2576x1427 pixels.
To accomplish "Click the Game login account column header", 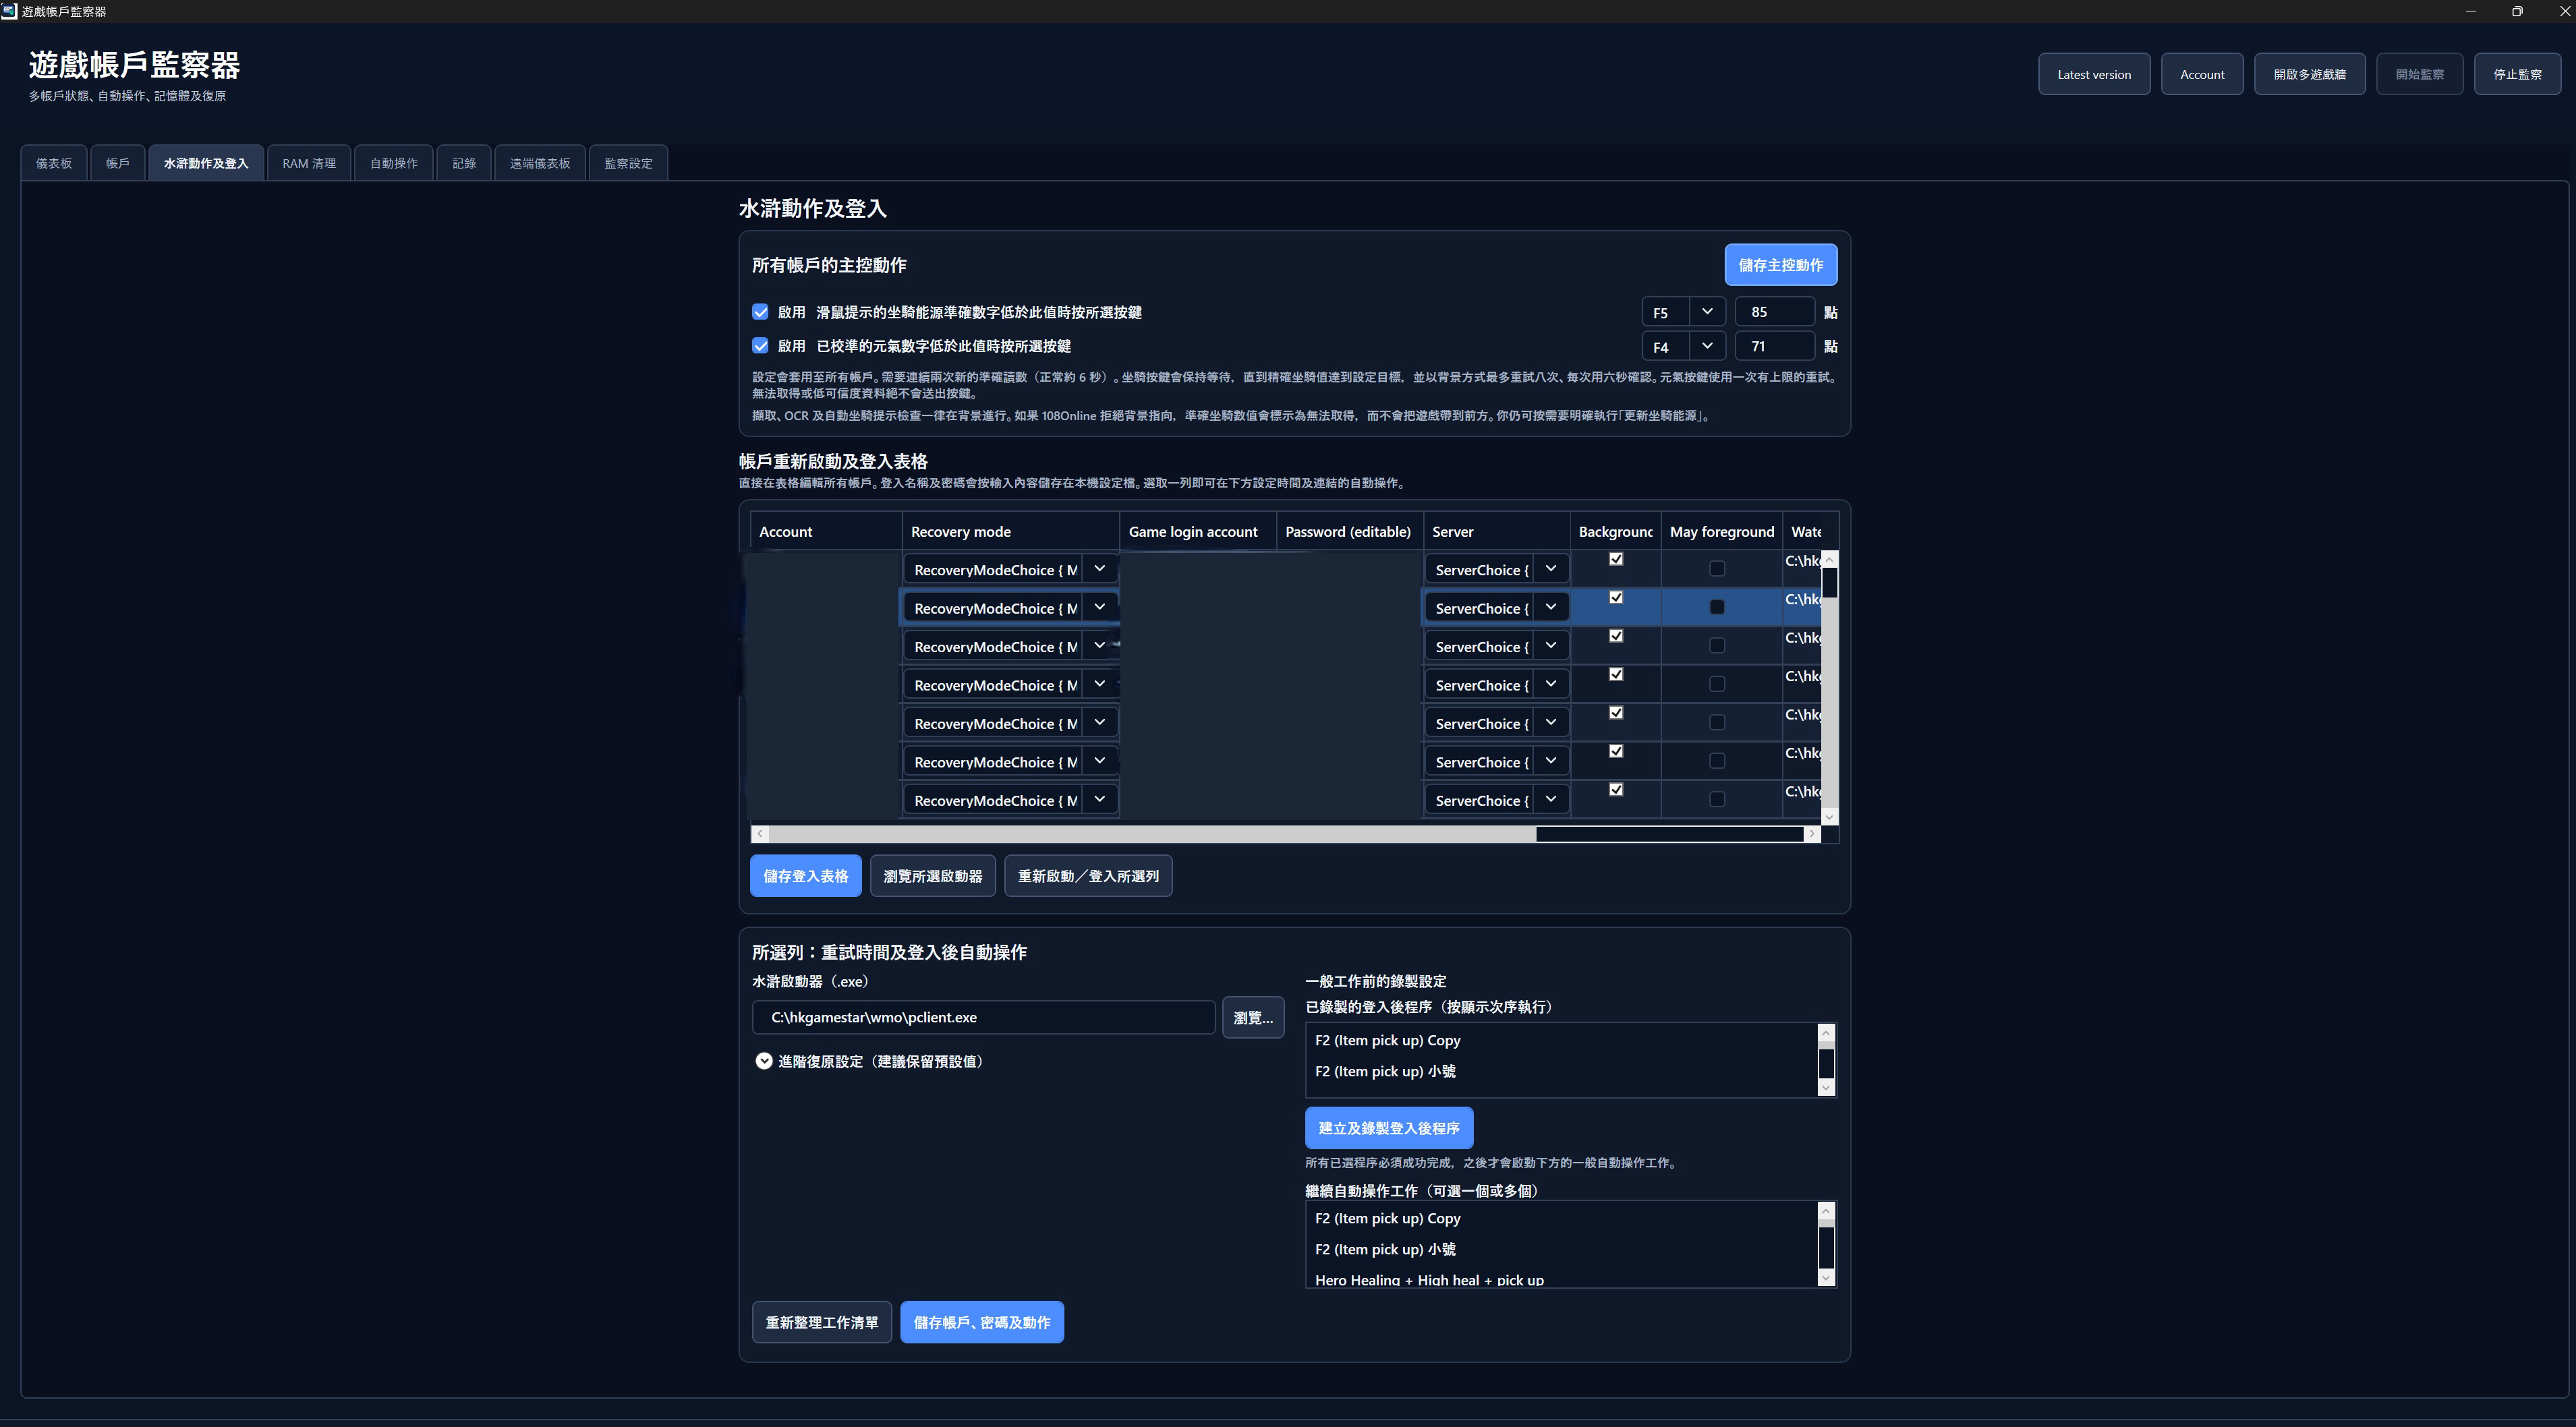I will coord(1197,531).
